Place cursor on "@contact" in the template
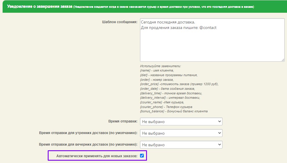Image resolution: width=287 pixels, height=163 pixels. [x=208, y=28]
